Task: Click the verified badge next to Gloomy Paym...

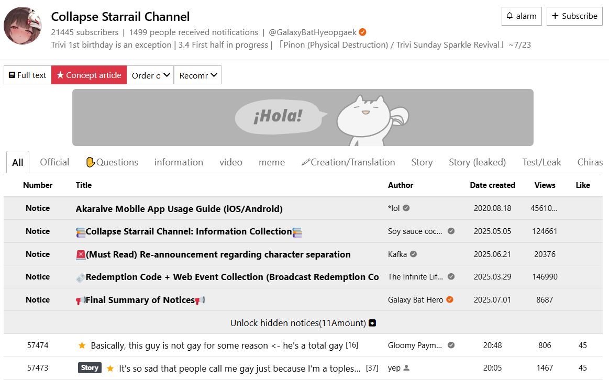Action: pyautogui.click(x=451, y=345)
